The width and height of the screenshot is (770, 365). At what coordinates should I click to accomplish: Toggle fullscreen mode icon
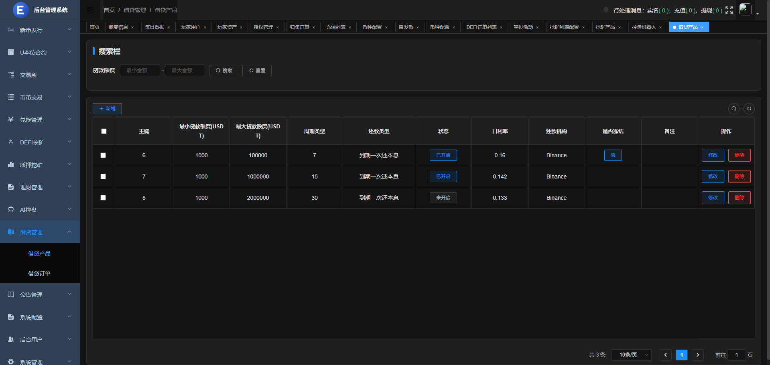[x=729, y=10]
